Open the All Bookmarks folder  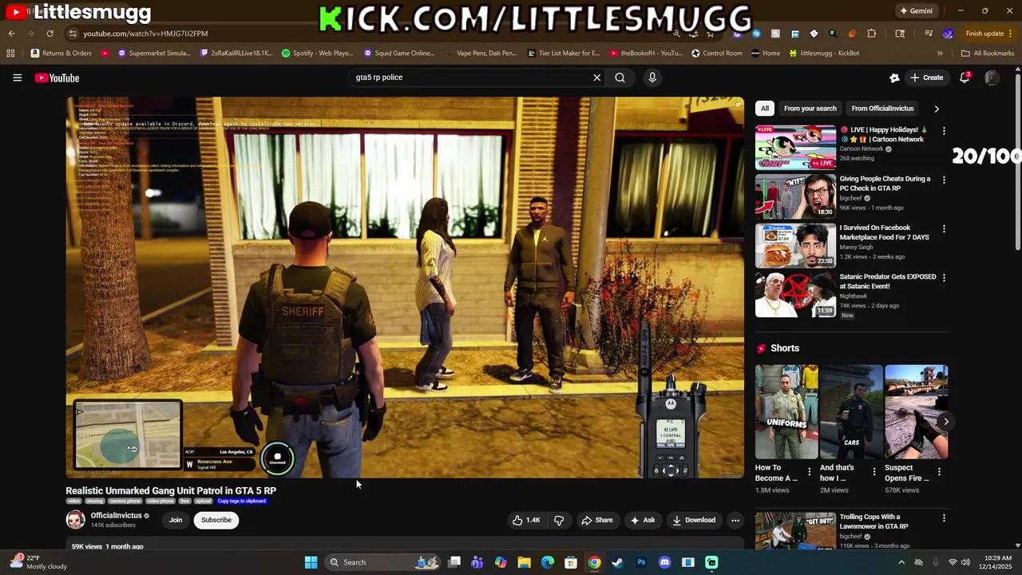(x=988, y=54)
